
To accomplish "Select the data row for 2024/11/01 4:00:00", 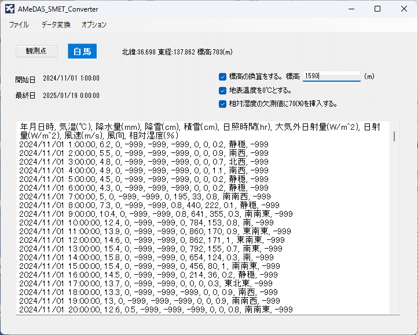I will (144, 170).
